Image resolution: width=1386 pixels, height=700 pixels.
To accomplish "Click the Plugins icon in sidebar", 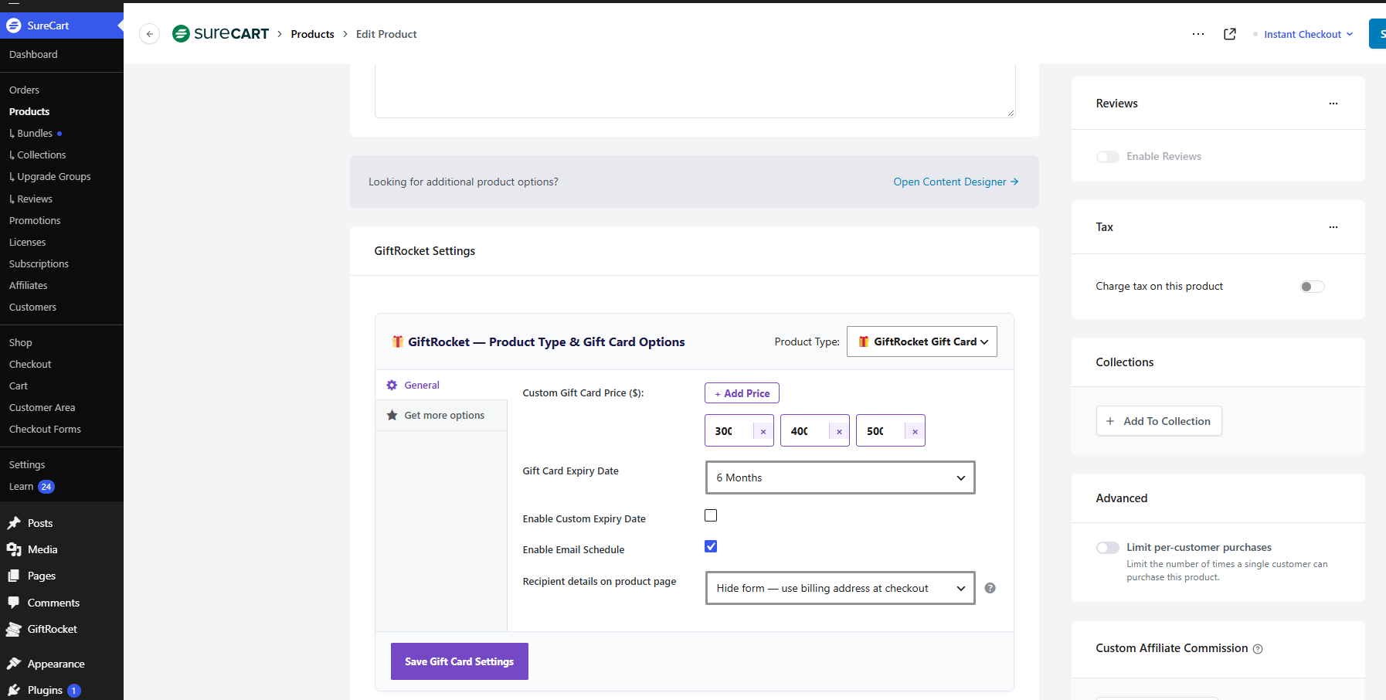I will [x=14, y=690].
